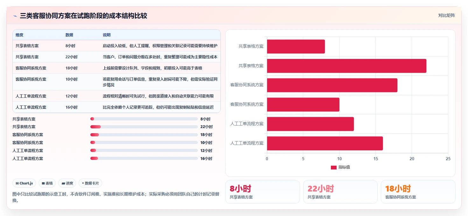Click the chart bar reaching value 22
Viewport: 468px width, 216px height.
coord(346,66)
